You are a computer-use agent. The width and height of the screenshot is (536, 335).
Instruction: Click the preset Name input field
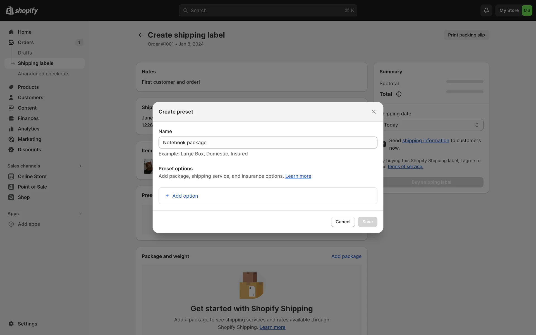(x=268, y=142)
